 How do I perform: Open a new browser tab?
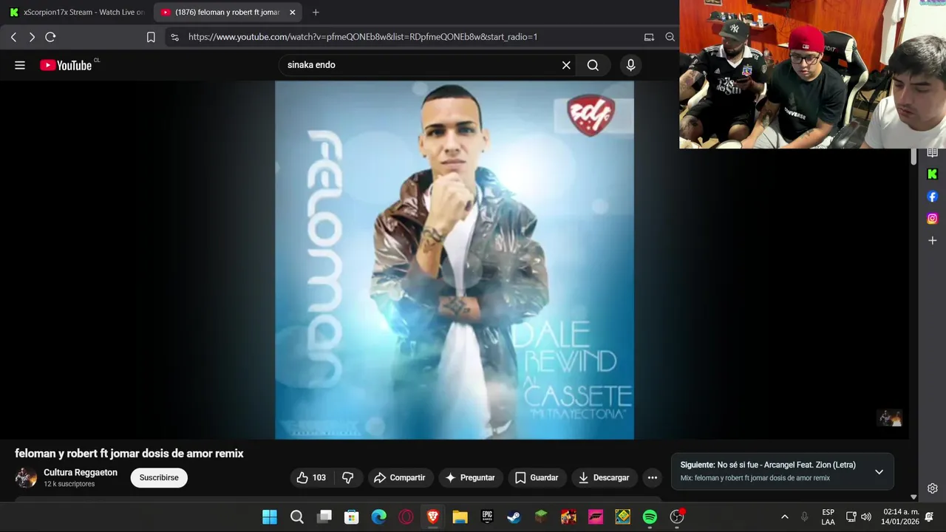316,13
